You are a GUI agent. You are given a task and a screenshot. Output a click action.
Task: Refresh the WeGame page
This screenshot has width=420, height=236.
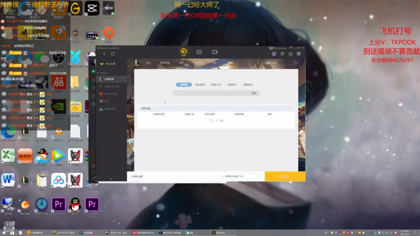pos(113,54)
